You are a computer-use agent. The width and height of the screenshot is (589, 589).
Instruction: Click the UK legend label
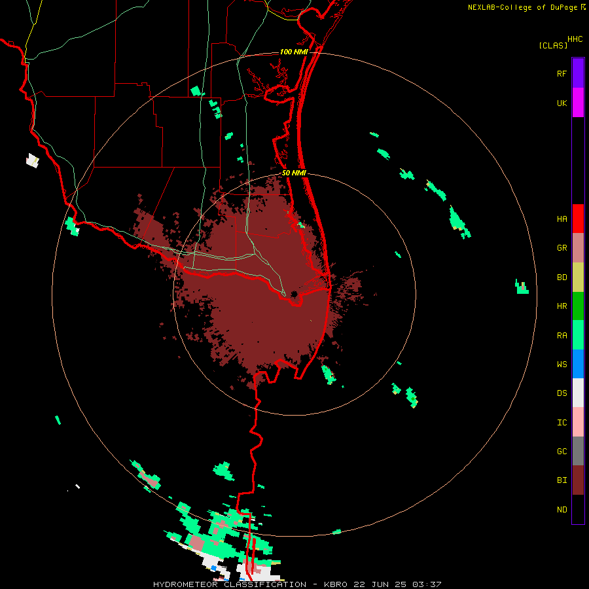562,103
